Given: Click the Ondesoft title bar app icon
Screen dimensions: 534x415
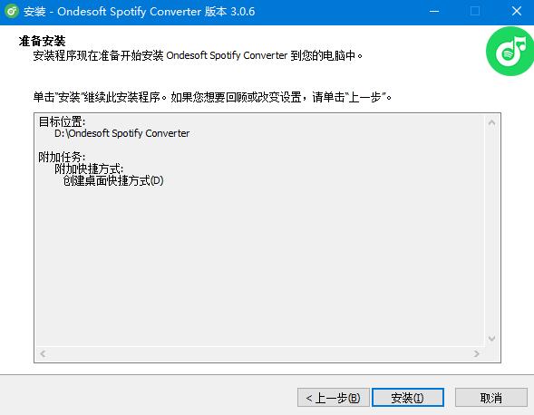Looking at the screenshot, I should pyautogui.click(x=12, y=11).
